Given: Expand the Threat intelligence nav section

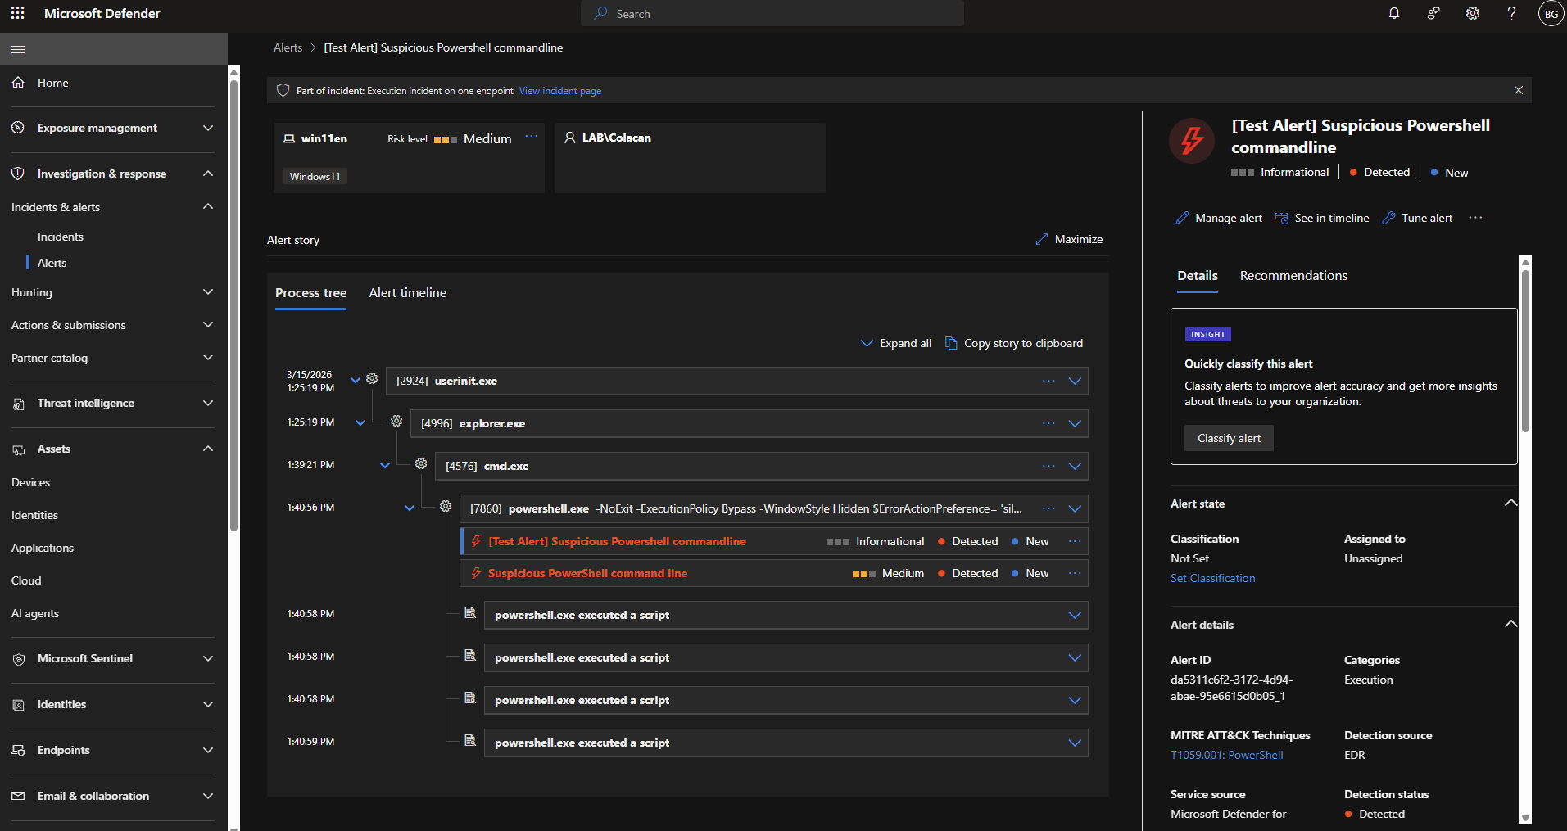Looking at the screenshot, I should 208,403.
